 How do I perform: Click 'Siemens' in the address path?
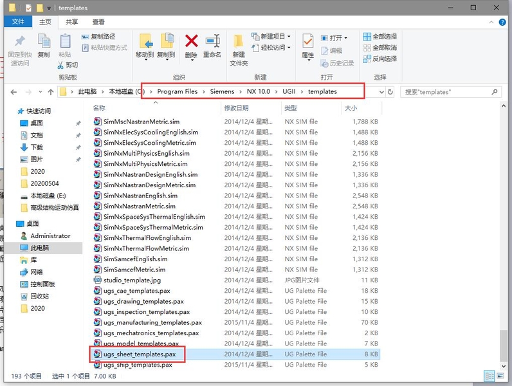pyautogui.click(x=222, y=92)
